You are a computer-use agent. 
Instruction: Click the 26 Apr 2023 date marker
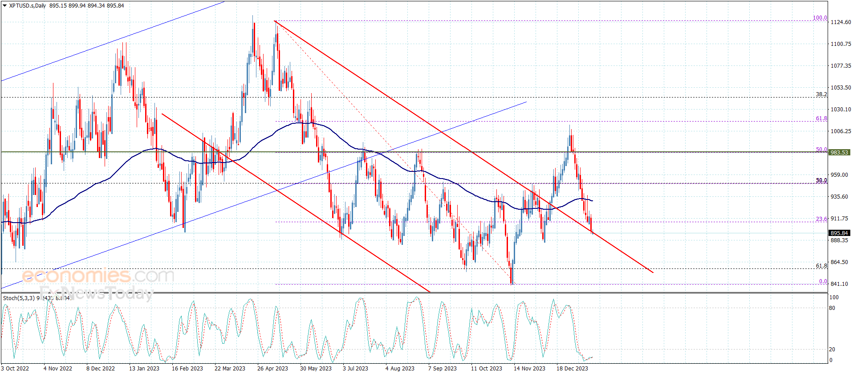point(272,368)
